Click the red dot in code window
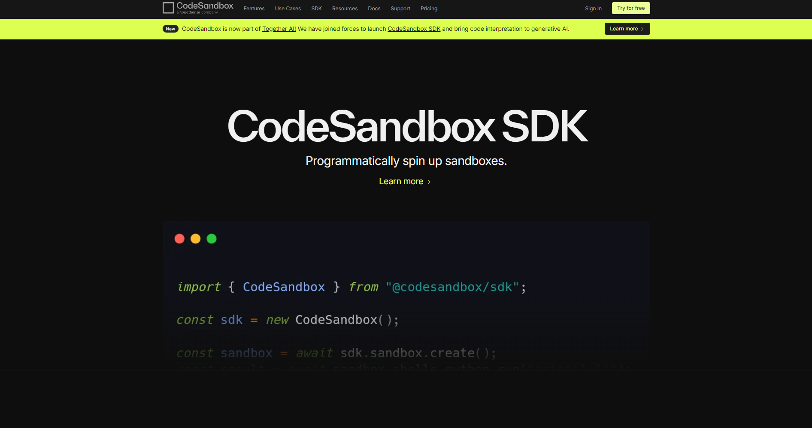Viewport: 812px width, 428px height. pyautogui.click(x=179, y=239)
